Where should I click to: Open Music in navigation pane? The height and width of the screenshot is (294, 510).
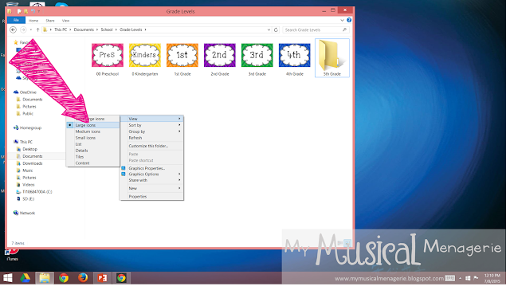click(x=25, y=171)
